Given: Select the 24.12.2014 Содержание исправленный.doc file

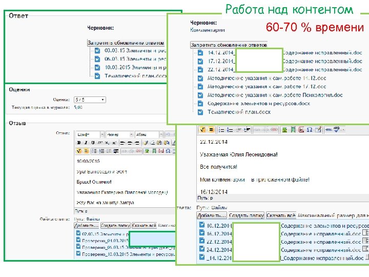Looking at the screenshot, I should point(283,250).
